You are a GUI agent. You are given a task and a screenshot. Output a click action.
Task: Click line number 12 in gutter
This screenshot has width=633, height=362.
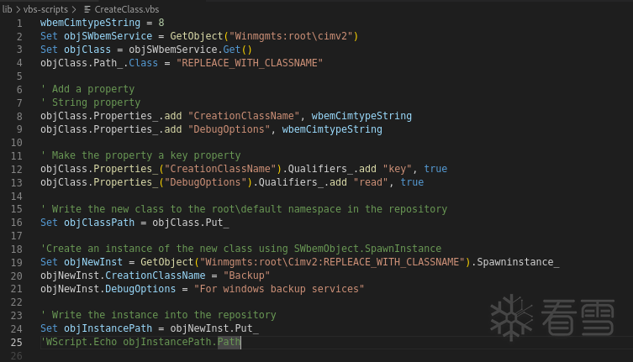17,170
